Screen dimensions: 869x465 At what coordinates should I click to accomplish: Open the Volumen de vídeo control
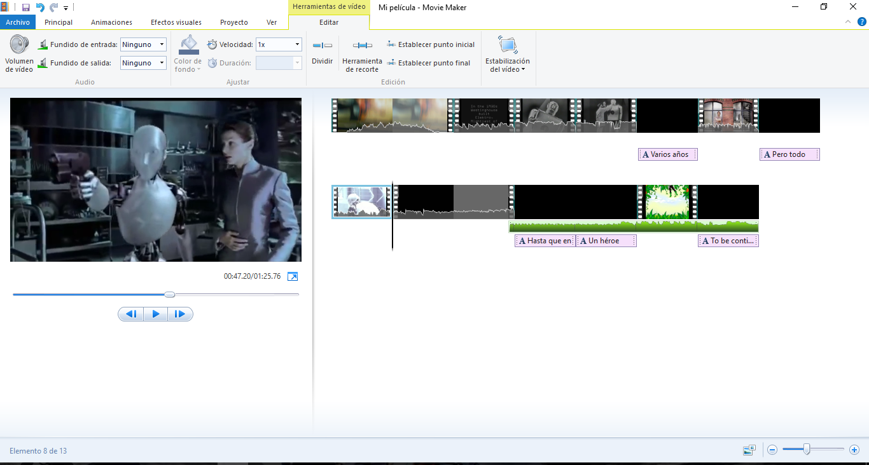click(19, 54)
